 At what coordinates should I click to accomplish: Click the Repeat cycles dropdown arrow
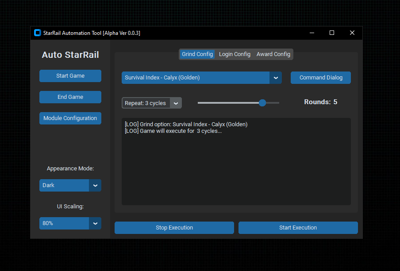[x=176, y=103]
